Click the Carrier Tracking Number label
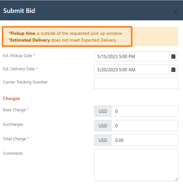This screenshot has height=188, width=183. pyautogui.click(x=25, y=82)
